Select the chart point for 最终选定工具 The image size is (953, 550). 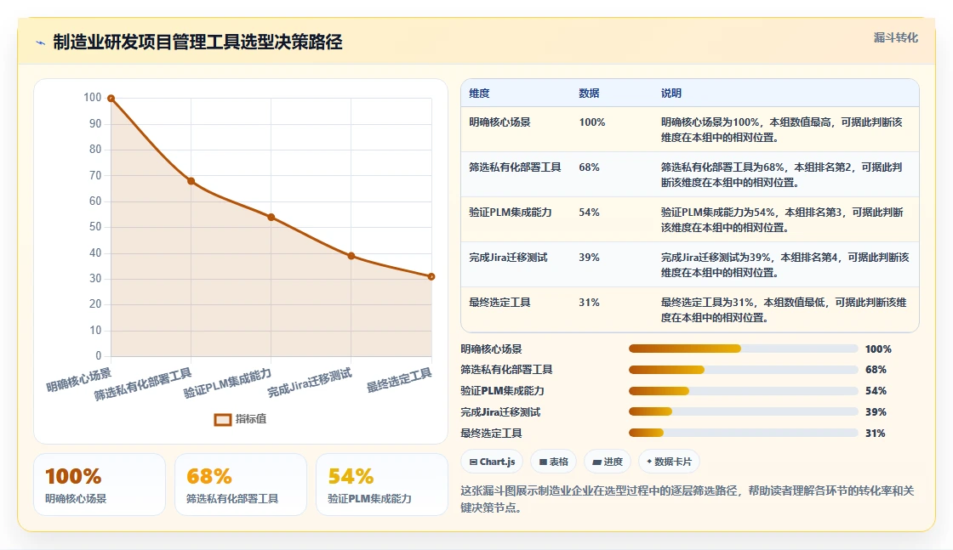click(x=431, y=277)
